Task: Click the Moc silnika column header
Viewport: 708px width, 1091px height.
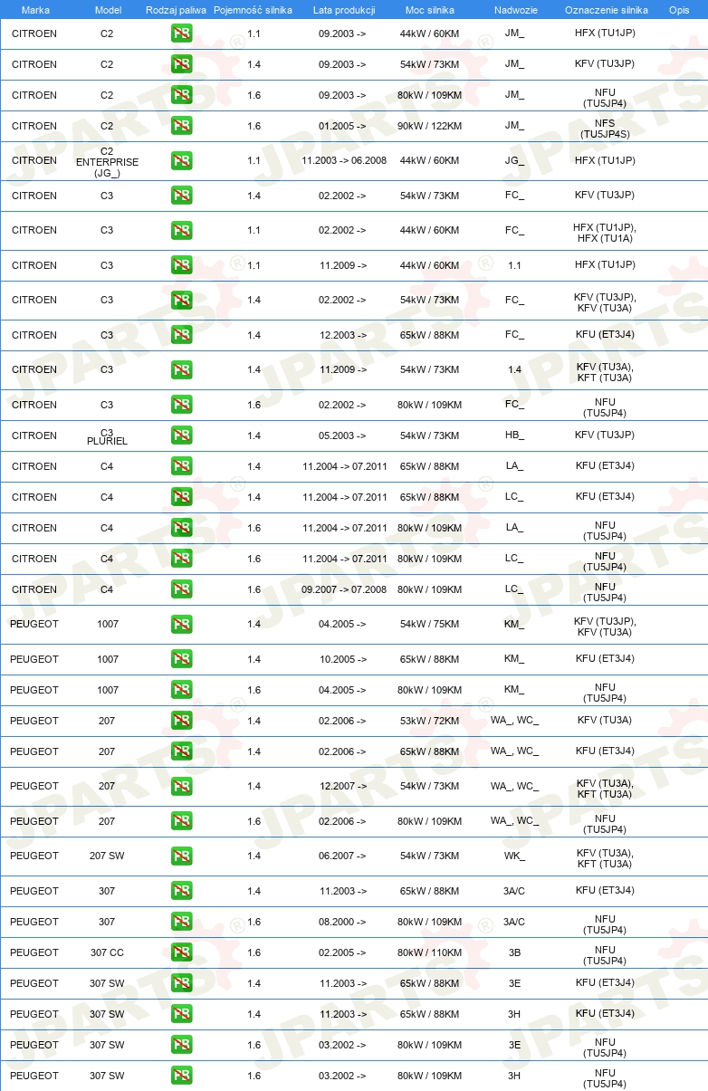Action: 430,9
